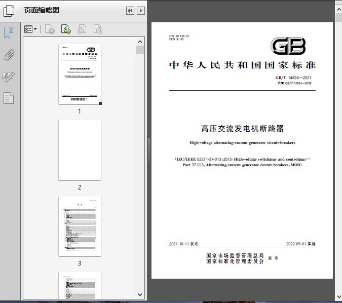Click the "2022-05-01 实施" date text
This screenshot has height=303, width=342.
tap(301, 244)
